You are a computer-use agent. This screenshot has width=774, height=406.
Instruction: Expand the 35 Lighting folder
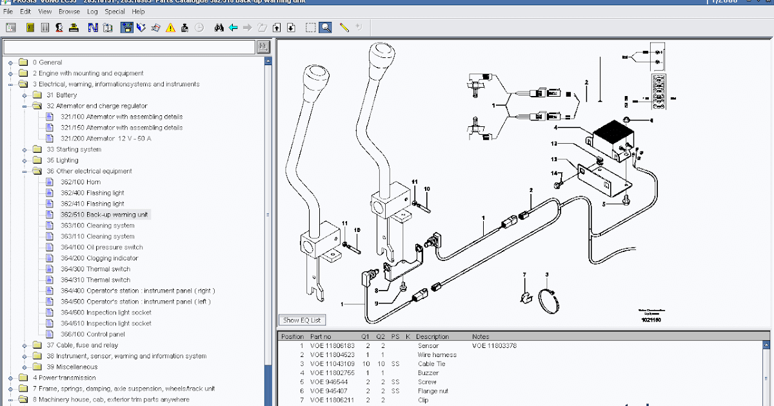[x=25, y=160]
